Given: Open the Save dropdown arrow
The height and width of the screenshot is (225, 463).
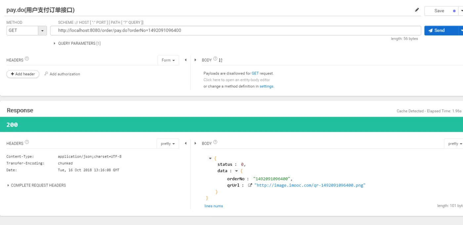Looking at the screenshot, I should pyautogui.click(x=462, y=11).
